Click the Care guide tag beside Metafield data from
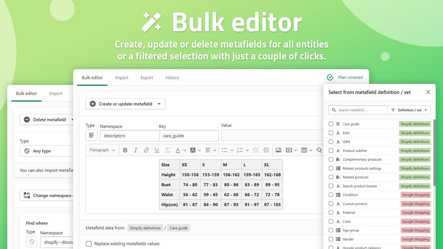The width and height of the screenshot is (443, 249). coord(179,228)
